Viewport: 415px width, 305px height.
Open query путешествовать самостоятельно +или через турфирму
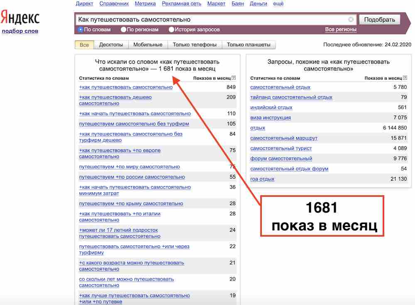134,249
